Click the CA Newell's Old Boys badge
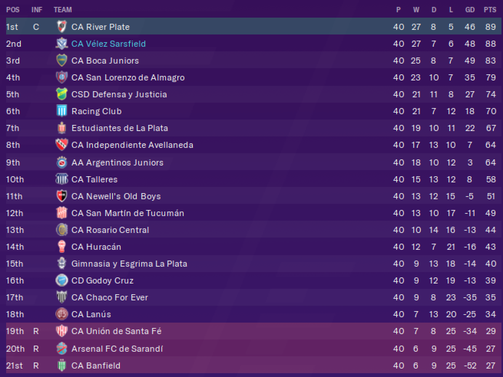 pos(61,196)
